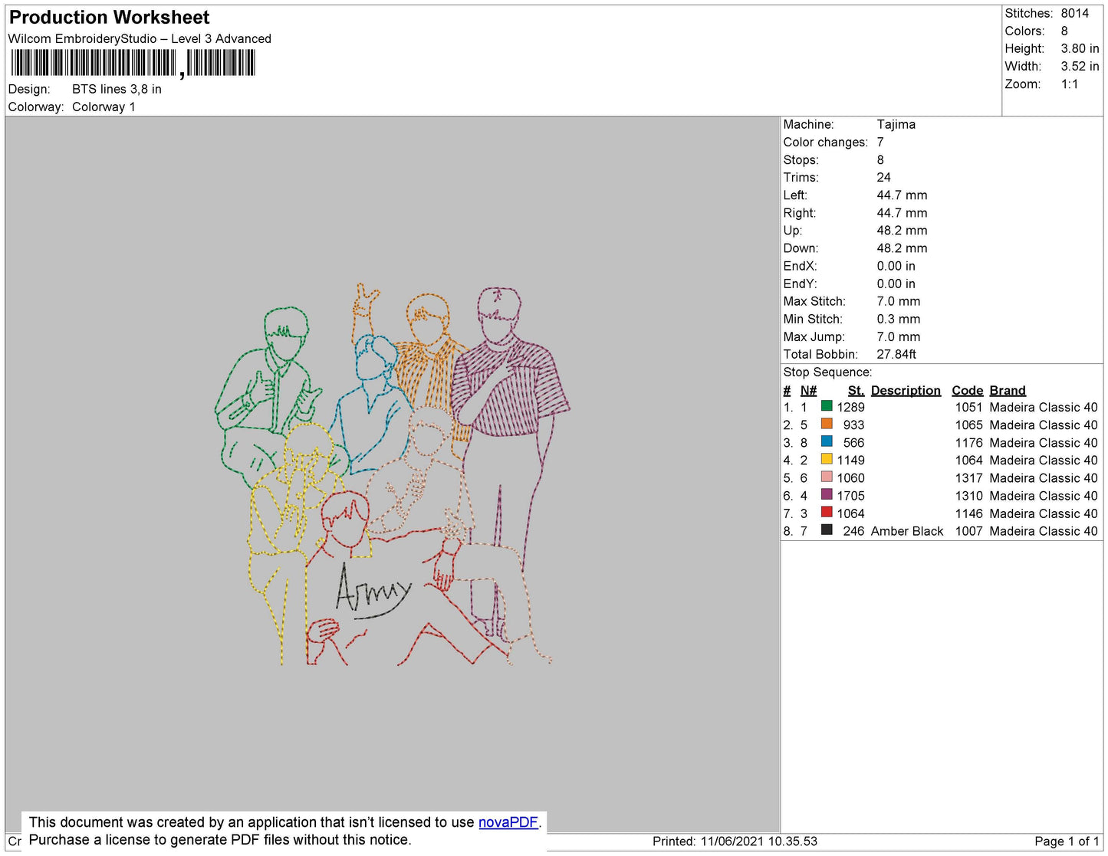Screen dimensions: 1108x856
Task: Click the orange swatch for thread 1065
Action: pos(827,424)
